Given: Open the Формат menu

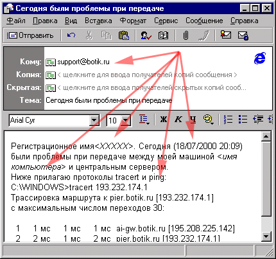Looking at the screenshot, I should pyautogui.click(x=133, y=21).
